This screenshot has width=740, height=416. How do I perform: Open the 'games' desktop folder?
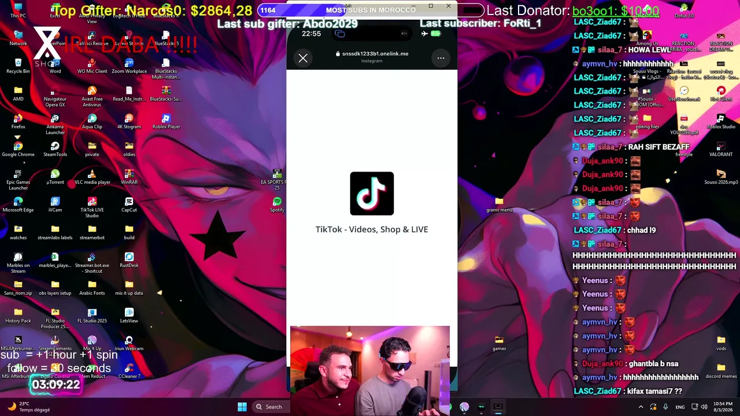click(499, 343)
